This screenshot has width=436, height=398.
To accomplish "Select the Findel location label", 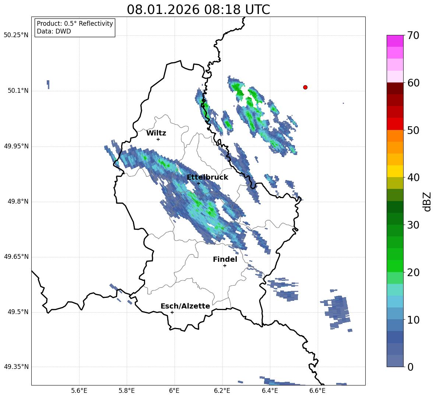I will [x=225, y=259].
